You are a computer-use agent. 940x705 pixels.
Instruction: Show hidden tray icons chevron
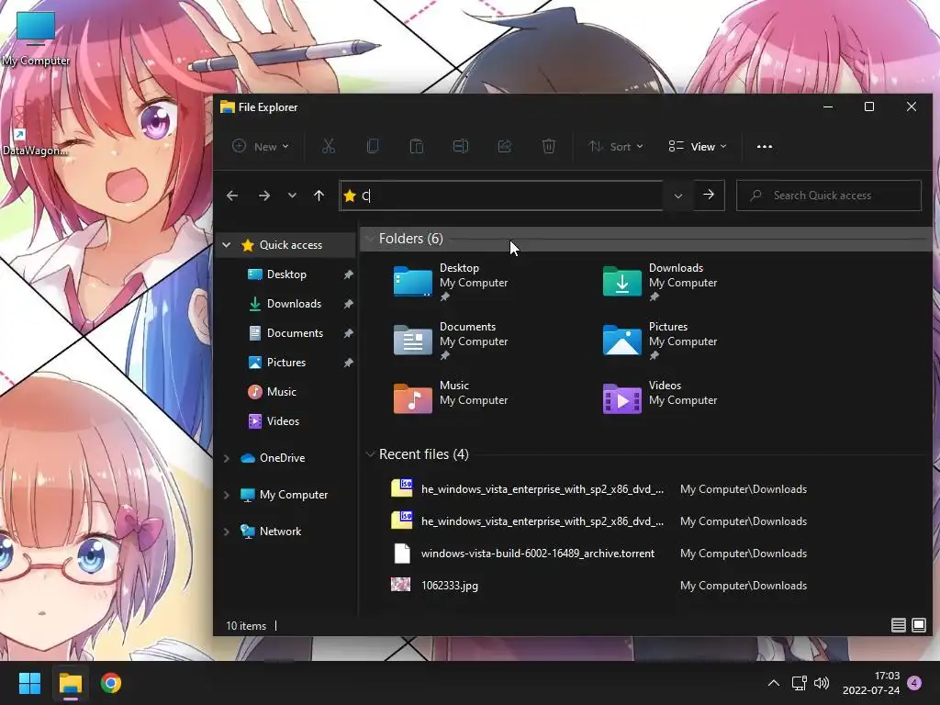click(773, 683)
